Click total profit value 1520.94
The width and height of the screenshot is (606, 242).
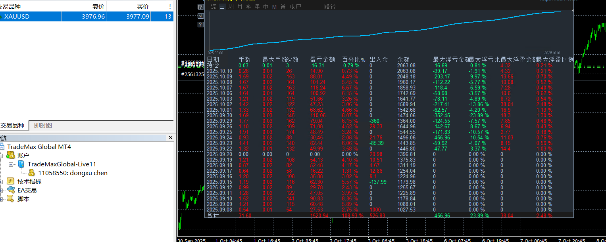tap(319, 215)
